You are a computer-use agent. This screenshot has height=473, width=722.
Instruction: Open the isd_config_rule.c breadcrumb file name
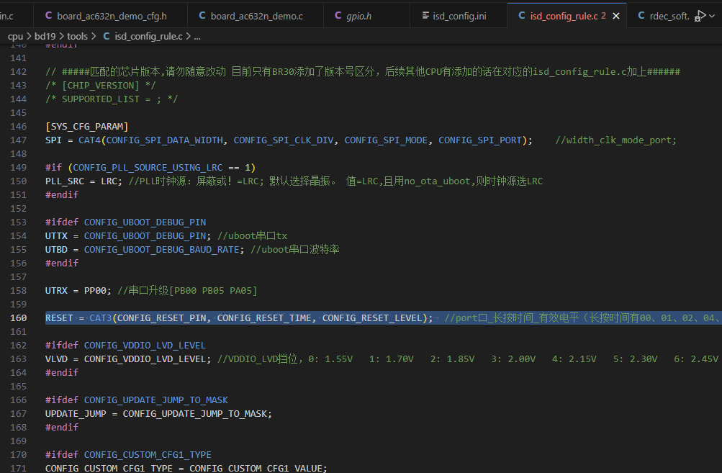tap(148, 37)
